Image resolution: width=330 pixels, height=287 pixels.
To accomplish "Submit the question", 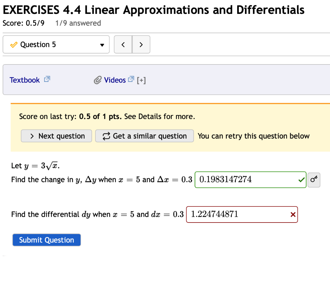I will pos(46,240).
